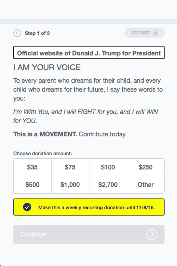
Task: Go back using the circled left arrow
Action: [x=17, y=33]
